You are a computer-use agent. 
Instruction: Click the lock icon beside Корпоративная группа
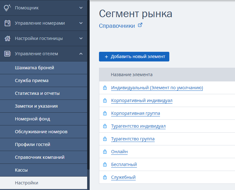[105, 113]
